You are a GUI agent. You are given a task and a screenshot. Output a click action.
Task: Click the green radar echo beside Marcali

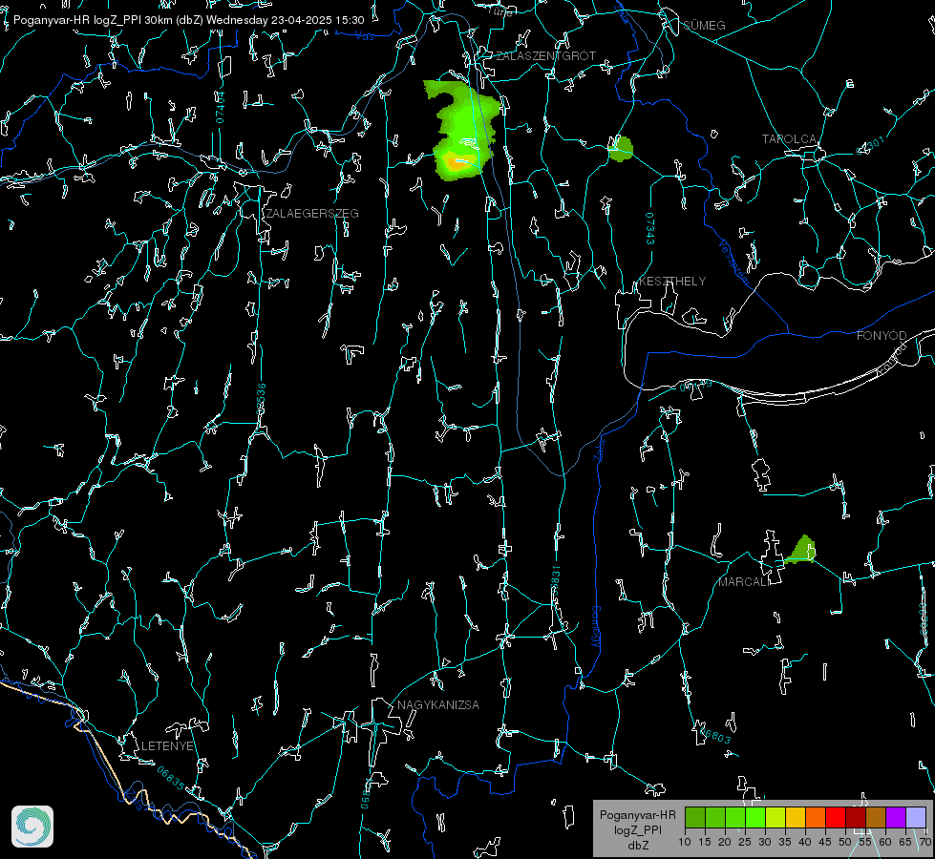801,550
